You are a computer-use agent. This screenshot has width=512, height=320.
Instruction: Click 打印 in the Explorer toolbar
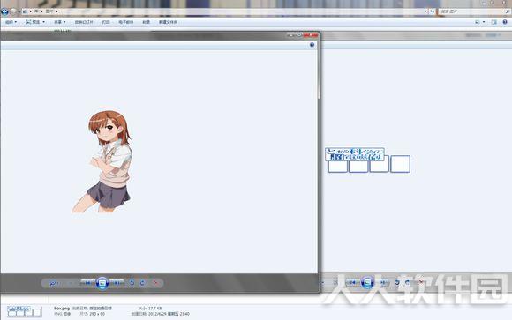click(106, 22)
